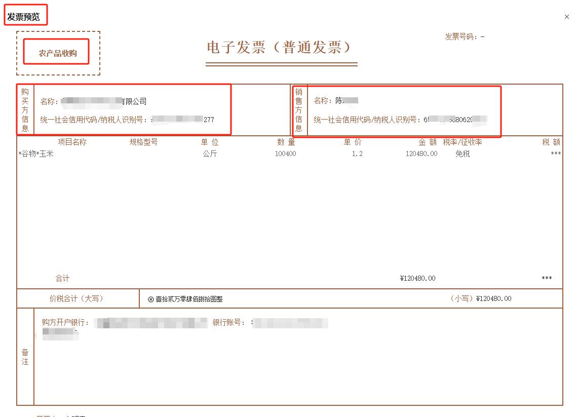Click the 发票号码 field label
This screenshot has height=417, width=577.
pos(460,37)
